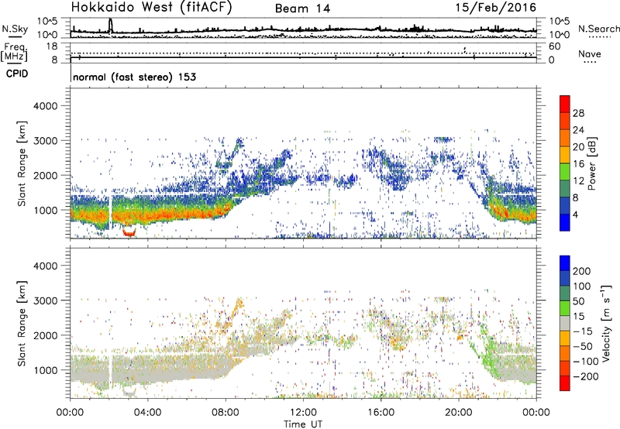620x429 pixels.
Task: Click the 'Time UT' axis label
Action: tap(303, 424)
